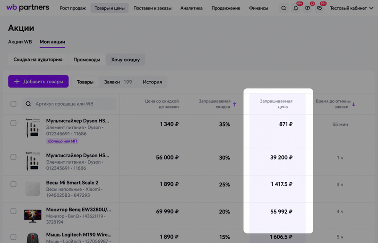This screenshot has width=378, height=243.
Task: Expand the Тестовый кабинет account dropdown
Action: (x=352, y=8)
